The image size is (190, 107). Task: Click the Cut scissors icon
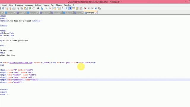(18, 8)
